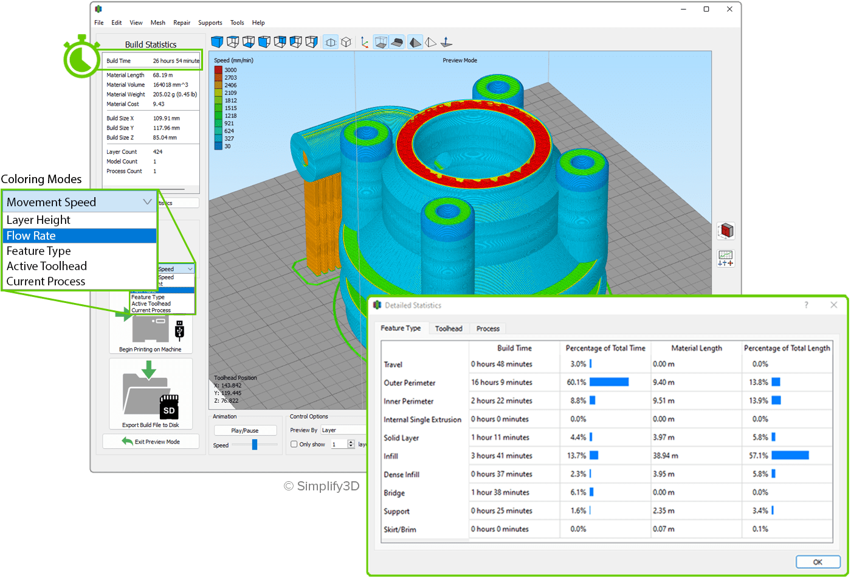Click the surface normals arrow icon
The height and width of the screenshot is (578, 851).
pyautogui.click(x=446, y=42)
